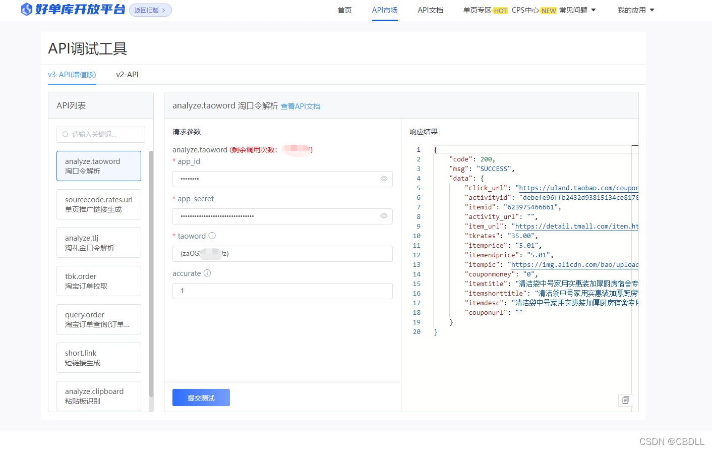Screen dimensions: 712x450
Task: Open the img.alicdn.com itempic link
Action: (x=575, y=265)
